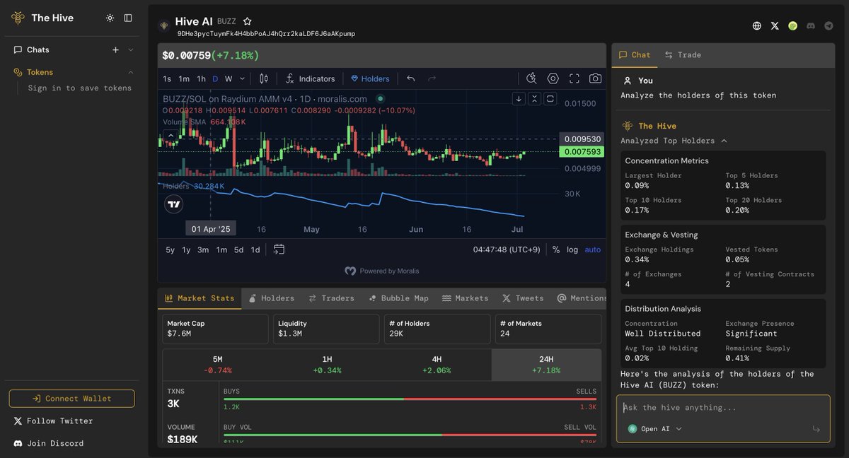The height and width of the screenshot is (458, 849).
Task: Toggle auto scale on the chart
Action: tap(592, 249)
